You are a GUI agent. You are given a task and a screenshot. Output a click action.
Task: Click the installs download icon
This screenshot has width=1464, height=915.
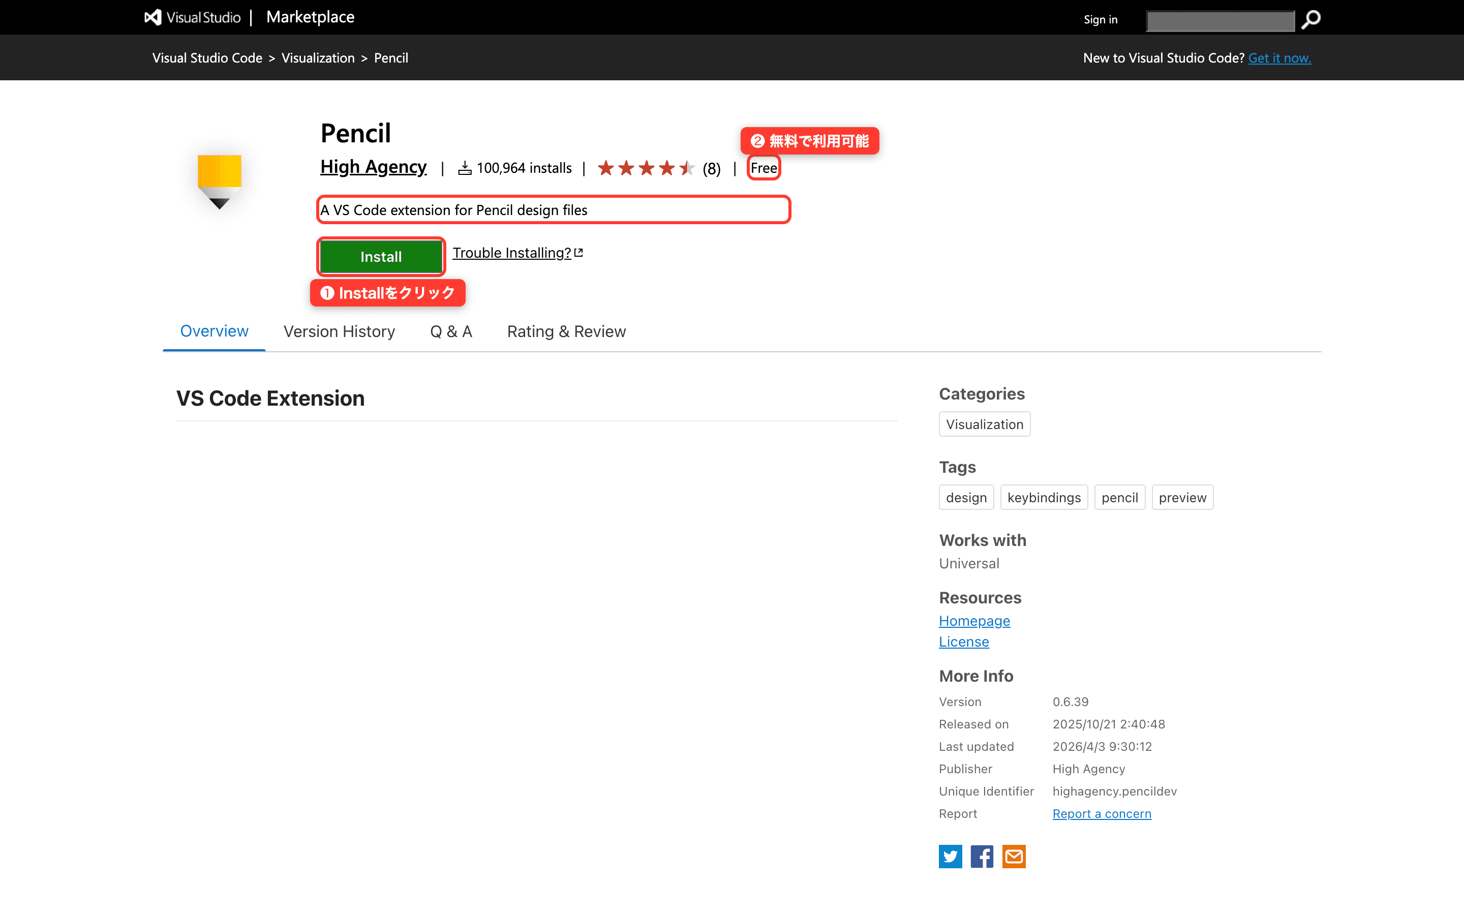click(x=465, y=168)
